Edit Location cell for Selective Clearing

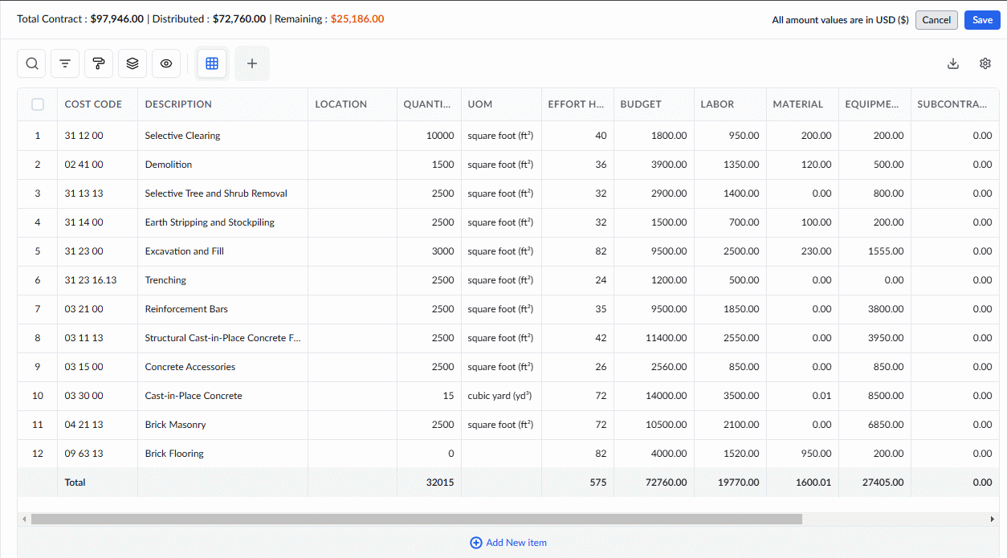353,136
